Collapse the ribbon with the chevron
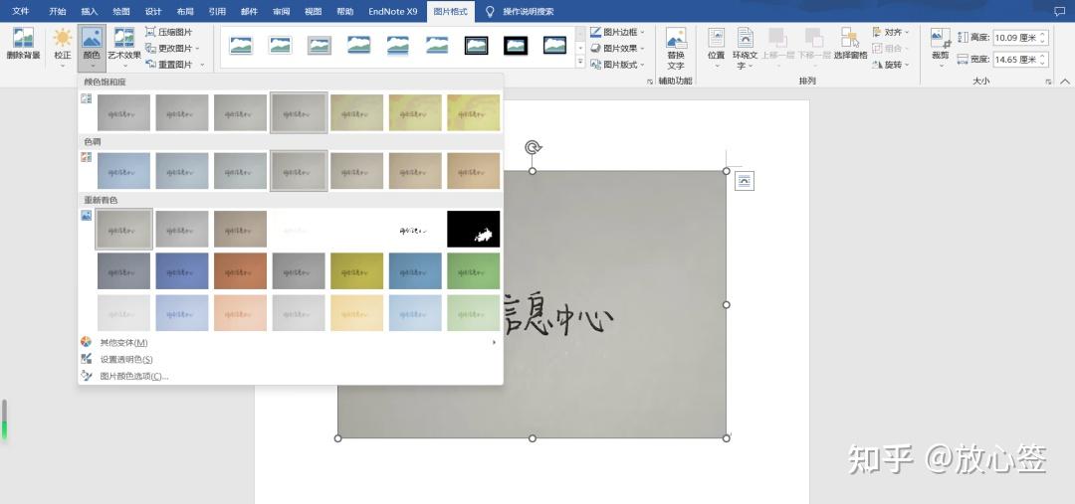 click(1065, 82)
